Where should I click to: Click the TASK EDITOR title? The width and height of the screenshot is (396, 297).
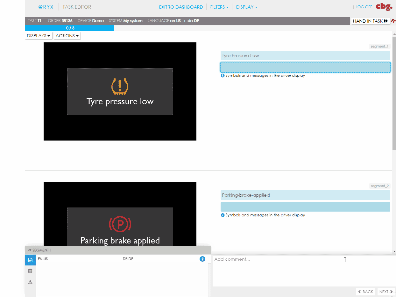click(x=77, y=7)
